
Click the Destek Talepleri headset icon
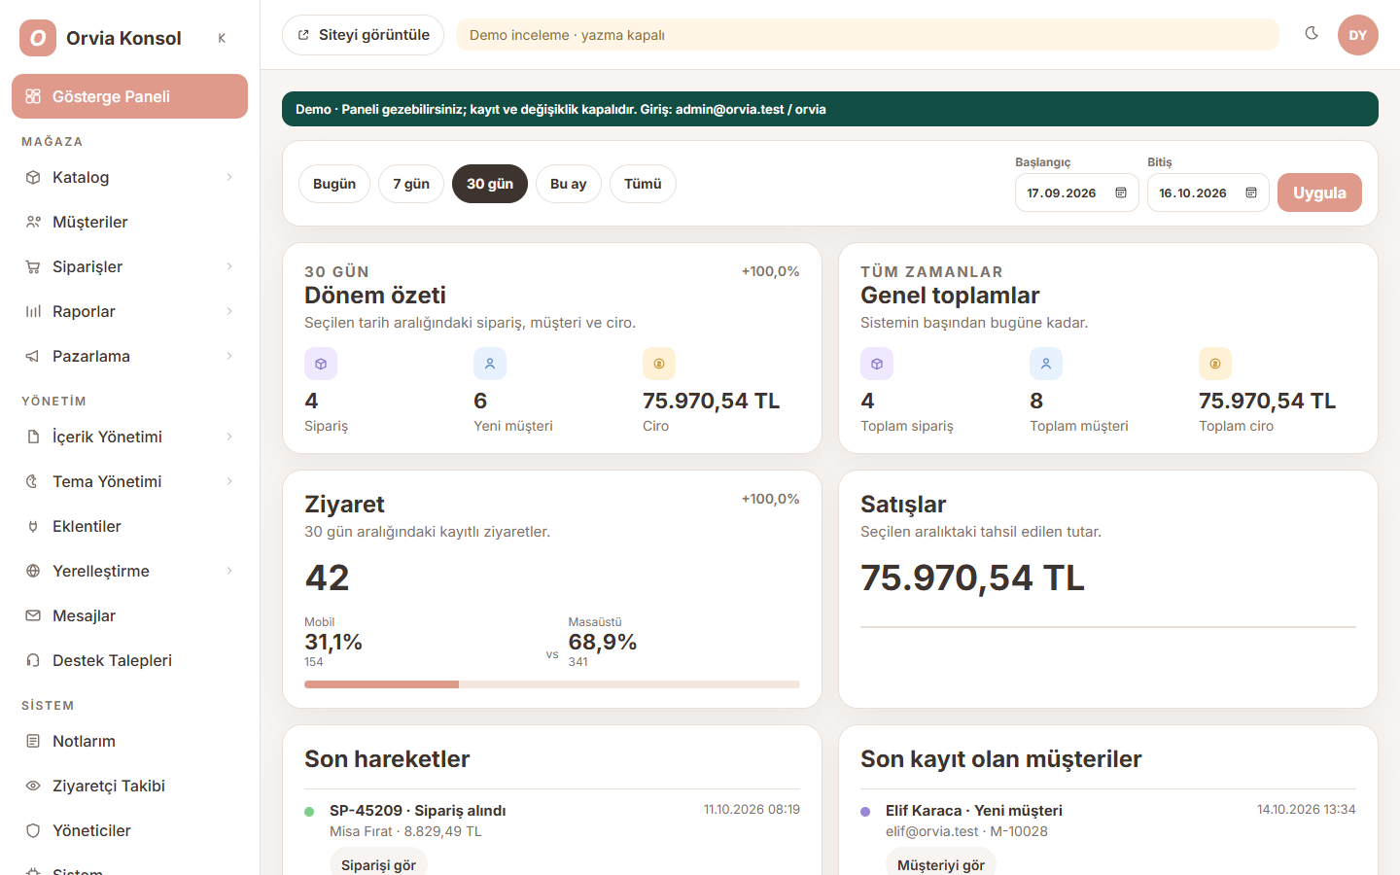click(x=33, y=660)
